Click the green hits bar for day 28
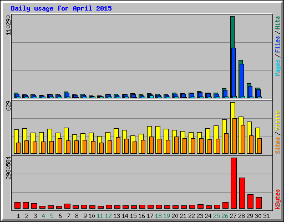 click(241, 62)
